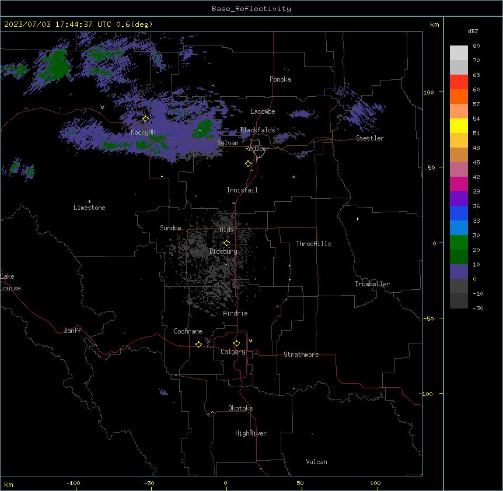Click the RedDeer city label

[257, 149]
